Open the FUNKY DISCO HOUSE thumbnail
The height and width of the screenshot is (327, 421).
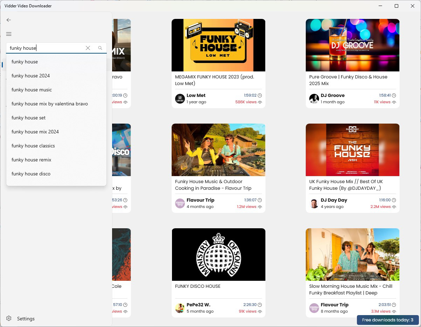(218, 255)
